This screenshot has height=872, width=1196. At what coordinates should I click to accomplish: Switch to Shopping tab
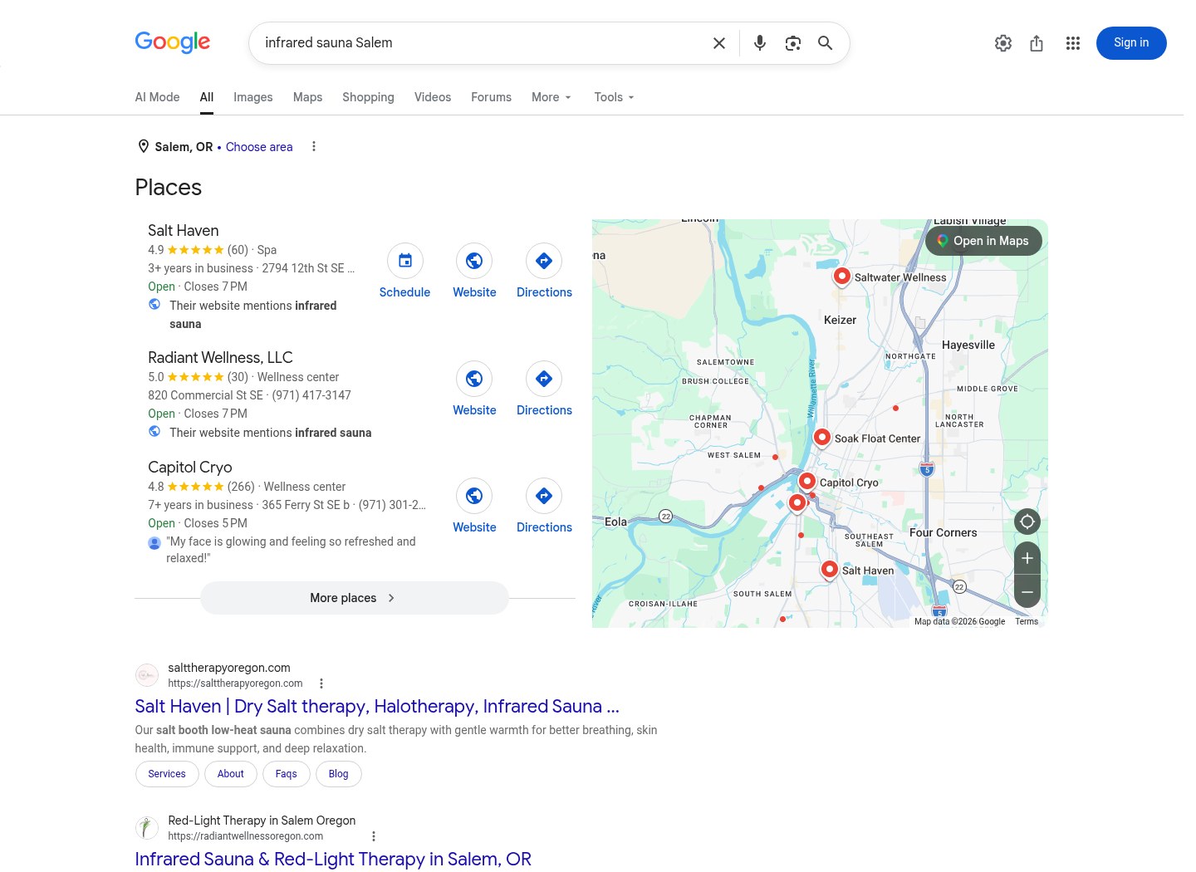pos(369,97)
